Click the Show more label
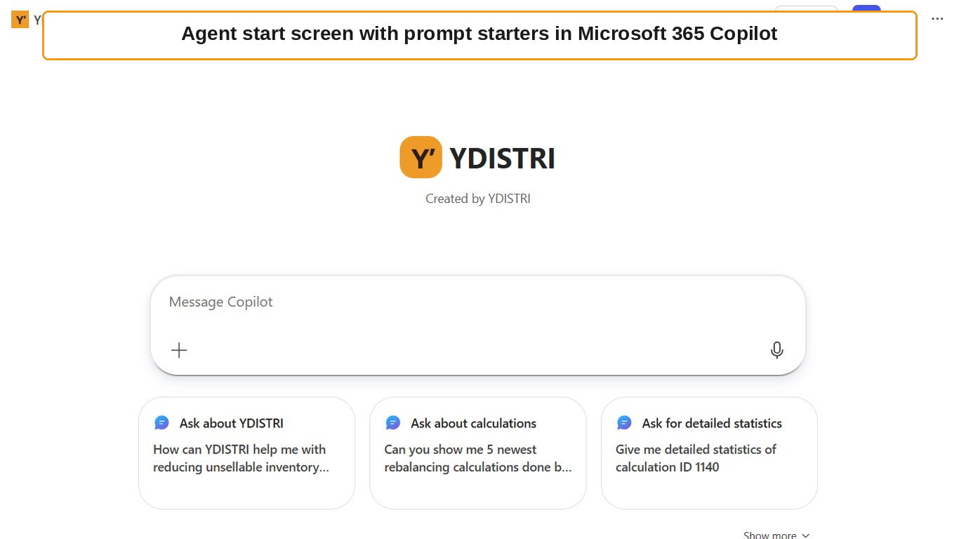Viewport: 959px width, 539px height. coord(770,535)
